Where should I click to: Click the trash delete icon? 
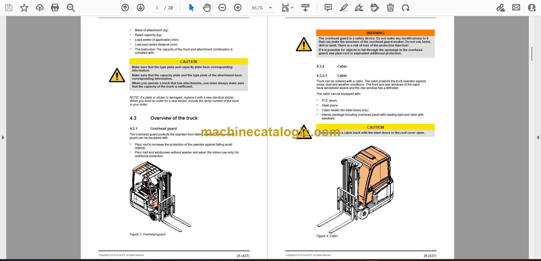[x=390, y=8]
